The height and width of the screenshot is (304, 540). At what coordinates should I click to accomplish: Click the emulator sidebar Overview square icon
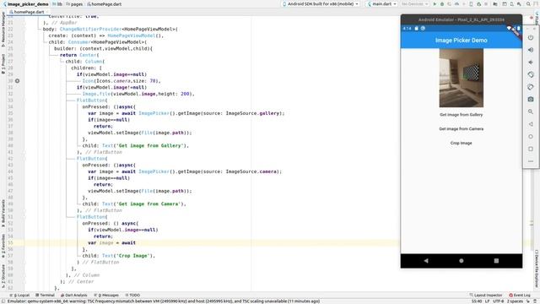pos(531,149)
